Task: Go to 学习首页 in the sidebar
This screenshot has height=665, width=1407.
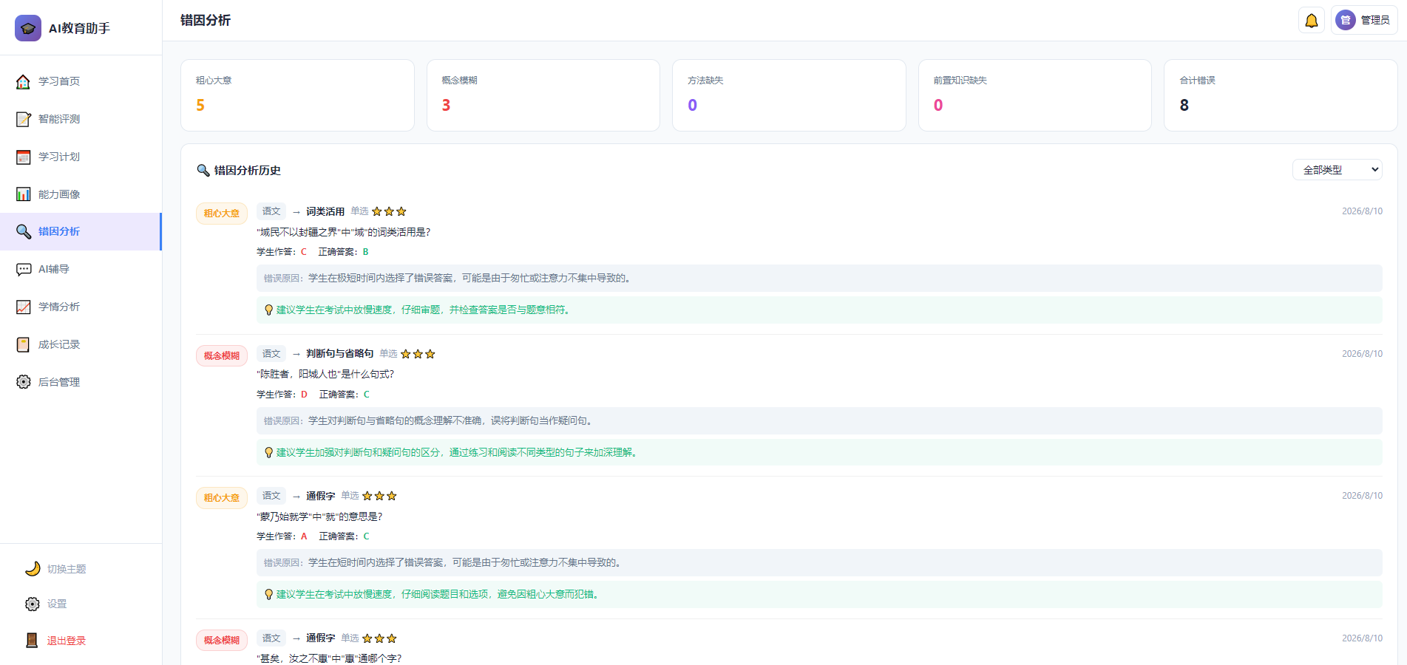Action: click(x=81, y=81)
